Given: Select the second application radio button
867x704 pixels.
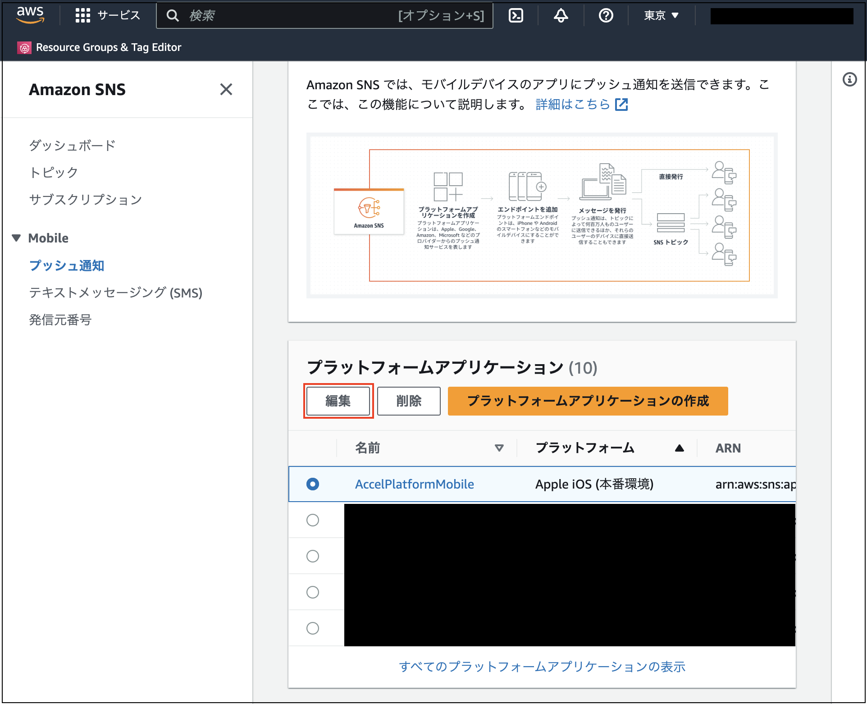Looking at the screenshot, I should point(312,520).
